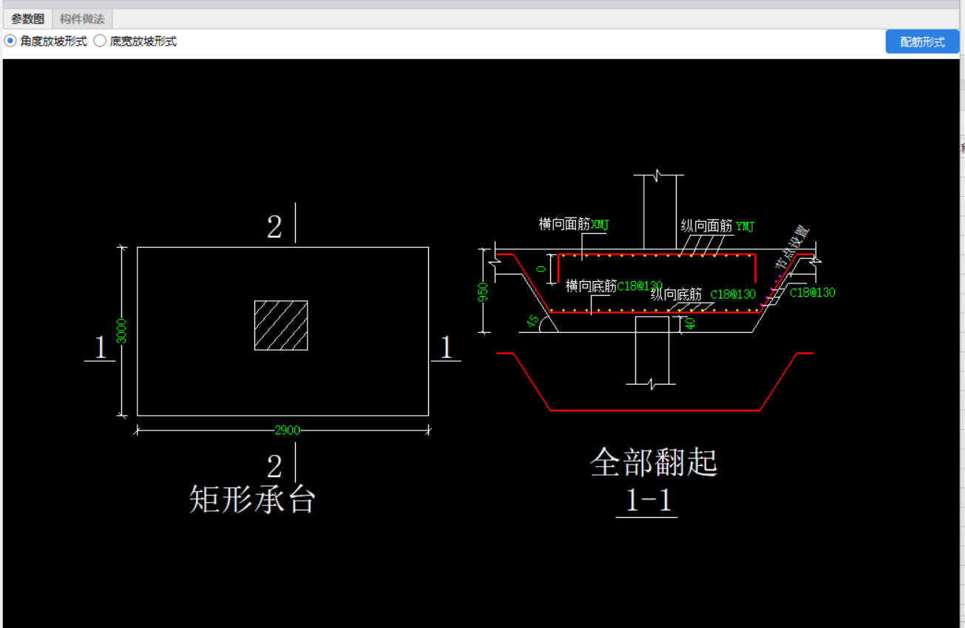The height and width of the screenshot is (628, 965).
Task: Edit C18@130 next to 横向底筋
Action: (x=640, y=286)
